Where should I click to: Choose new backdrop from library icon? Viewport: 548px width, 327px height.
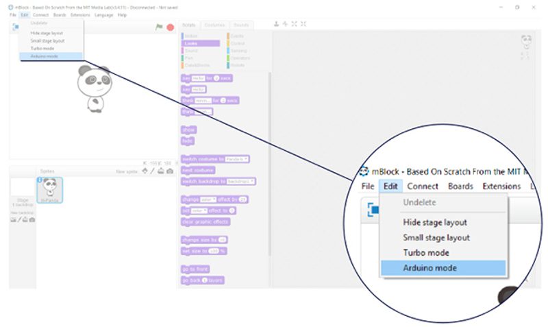click(13, 219)
